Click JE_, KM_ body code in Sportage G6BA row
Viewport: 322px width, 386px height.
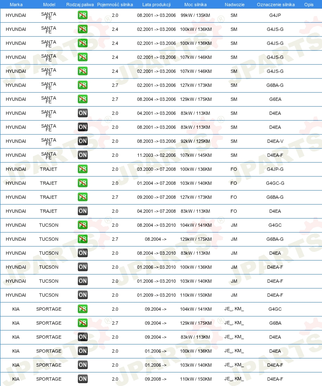(x=234, y=323)
